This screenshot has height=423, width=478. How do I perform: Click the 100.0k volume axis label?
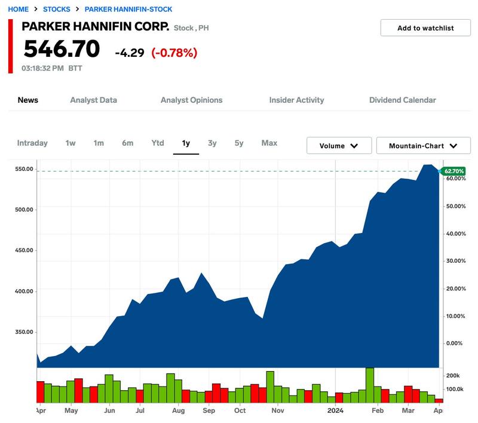(x=455, y=389)
